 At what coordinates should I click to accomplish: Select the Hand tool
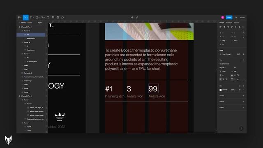pos(58,17)
